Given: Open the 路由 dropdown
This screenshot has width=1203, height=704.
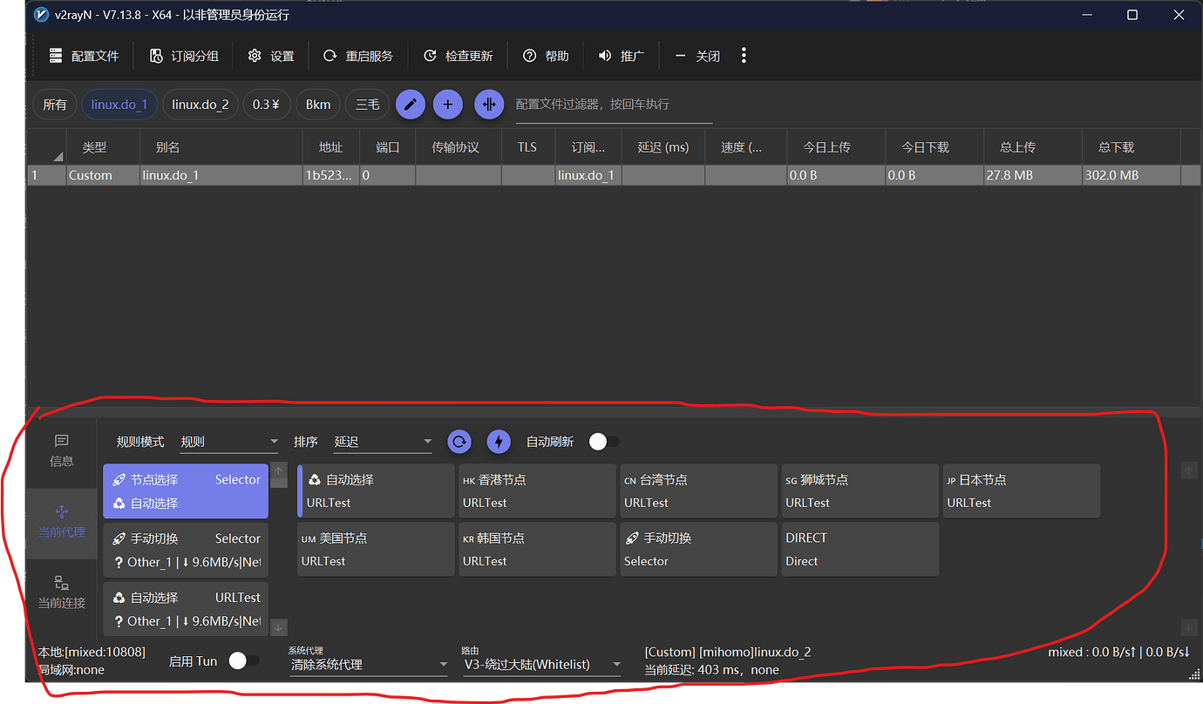Looking at the screenshot, I should click(541, 665).
